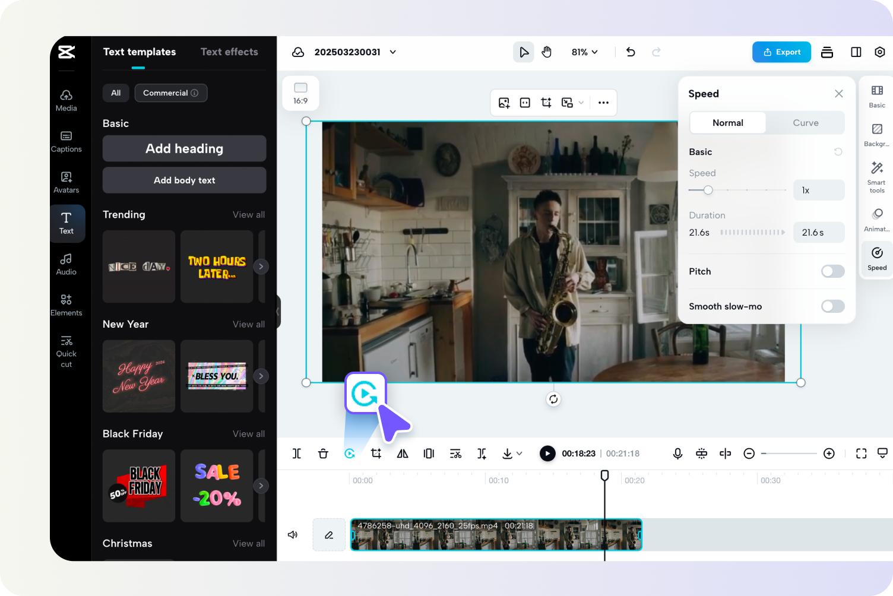The width and height of the screenshot is (893, 596).
Task: Toggle the Commercial filter chip
Action: tap(171, 93)
